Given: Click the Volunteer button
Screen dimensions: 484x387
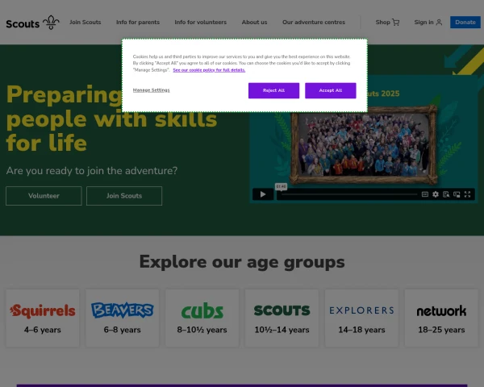Looking at the screenshot, I should 44,196.
